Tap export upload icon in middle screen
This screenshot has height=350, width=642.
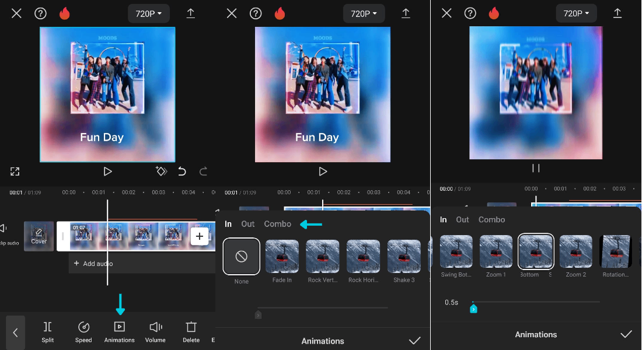click(406, 13)
